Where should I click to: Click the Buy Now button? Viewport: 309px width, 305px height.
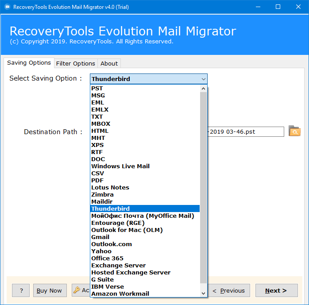pyautogui.click(x=50, y=290)
